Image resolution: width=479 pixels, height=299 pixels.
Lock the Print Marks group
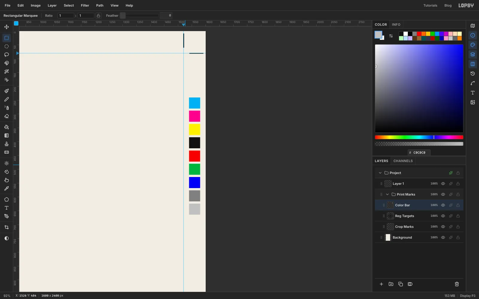tap(458, 194)
